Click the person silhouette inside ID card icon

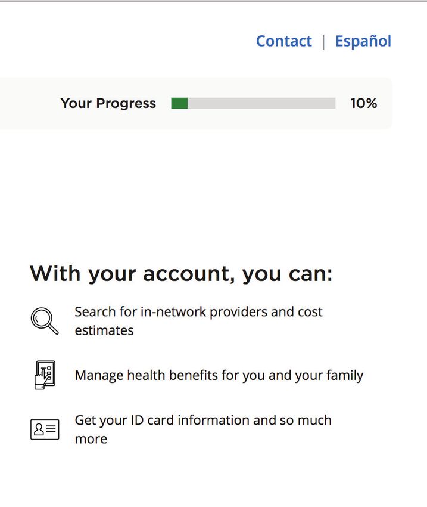[39, 429]
